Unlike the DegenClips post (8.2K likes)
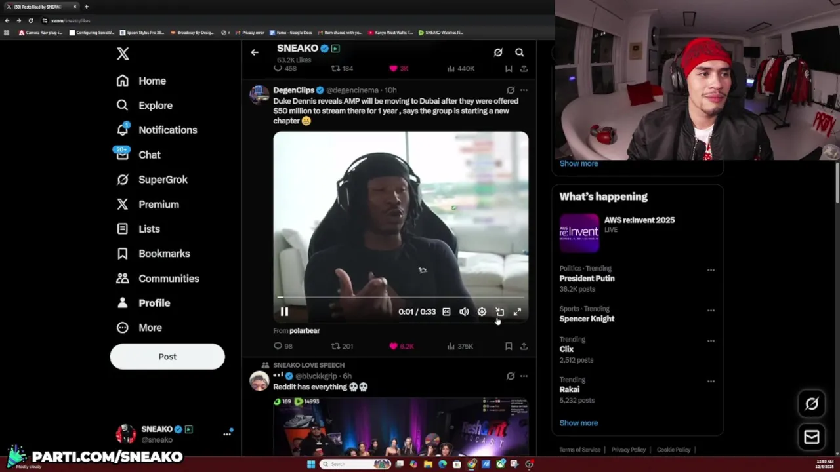This screenshot has height=472, width=840. pyautogui.click(x=401, y=346)
